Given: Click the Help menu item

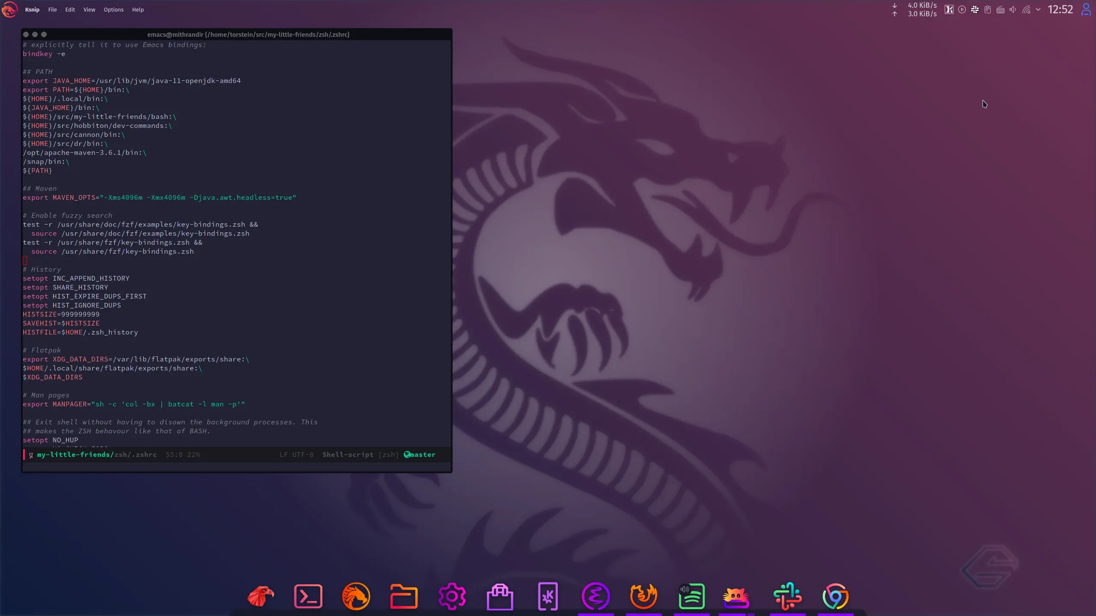Looking at the screenshot, I should tap(138, 9).
